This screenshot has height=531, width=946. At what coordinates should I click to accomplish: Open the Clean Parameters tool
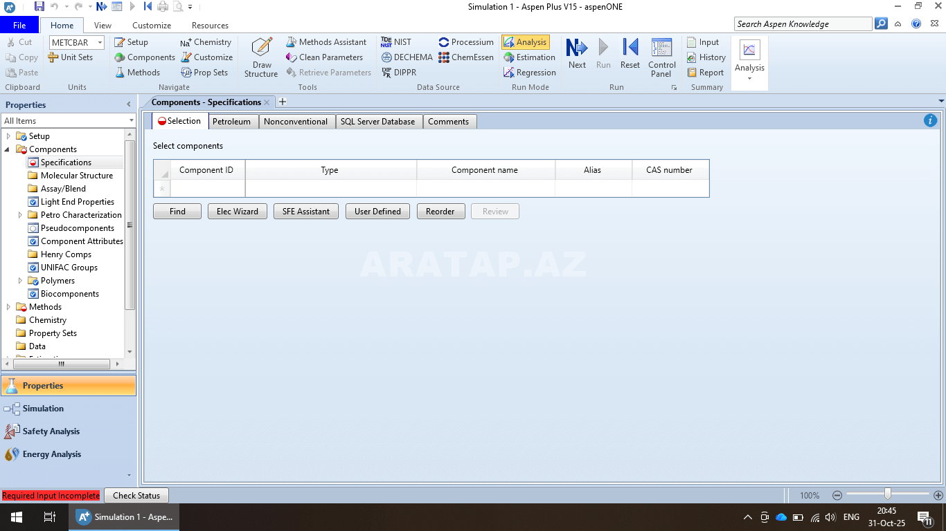coord(324,57)
